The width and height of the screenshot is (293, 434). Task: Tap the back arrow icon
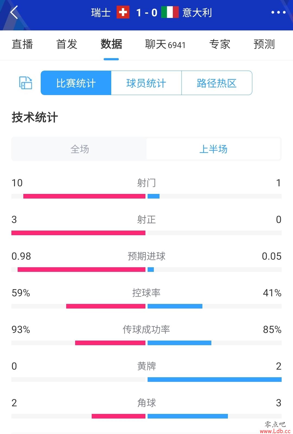click(14, 12)
